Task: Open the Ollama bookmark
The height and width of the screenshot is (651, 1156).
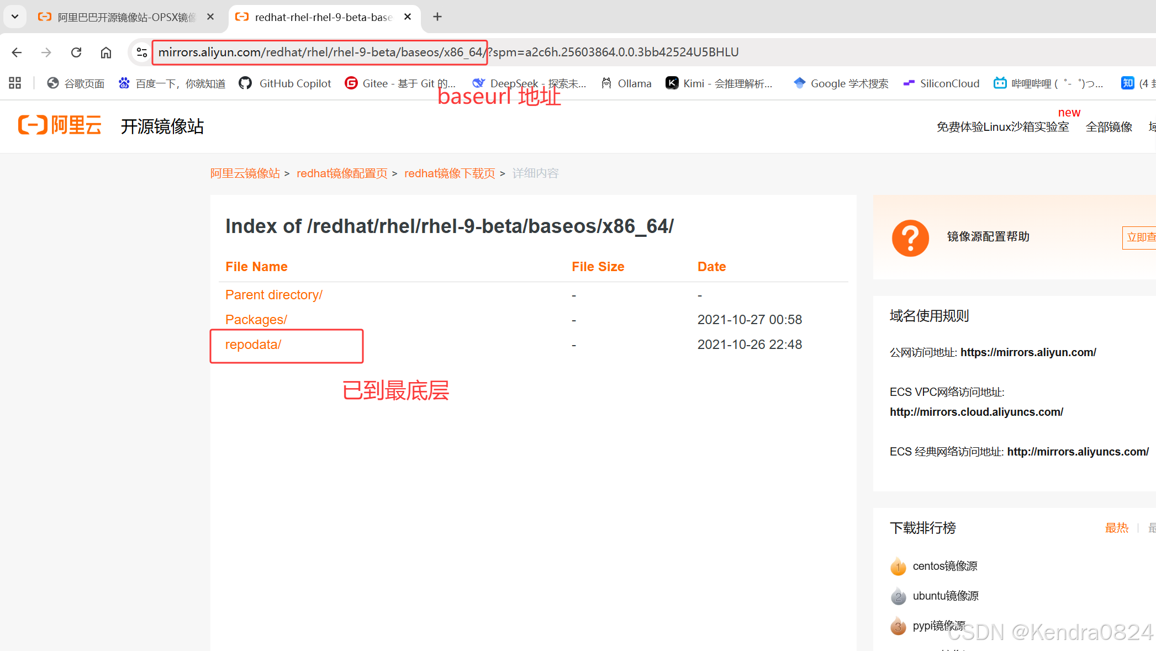Action: point(626,83)
